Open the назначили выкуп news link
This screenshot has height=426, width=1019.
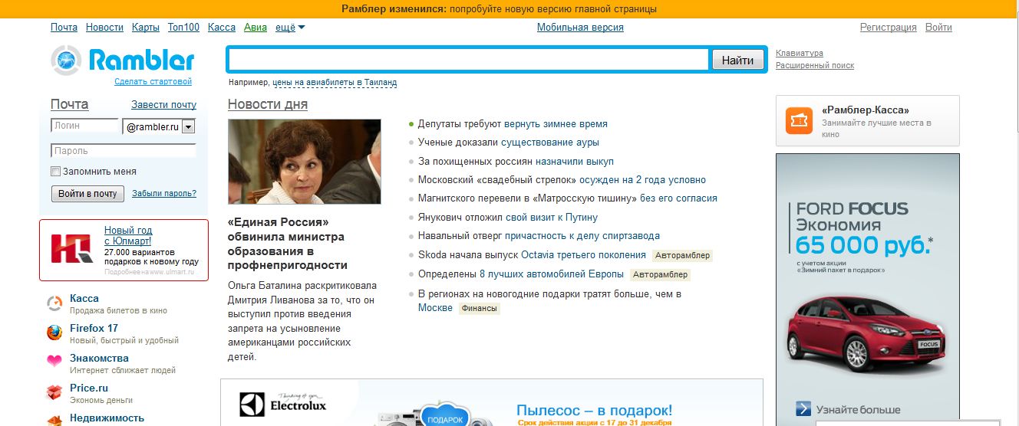point(575,162)
